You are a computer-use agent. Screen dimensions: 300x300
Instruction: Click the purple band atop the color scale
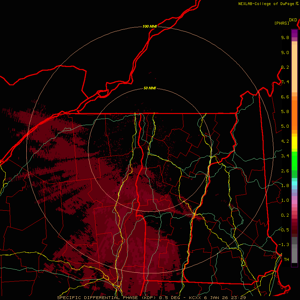click(x=294, y=33)
